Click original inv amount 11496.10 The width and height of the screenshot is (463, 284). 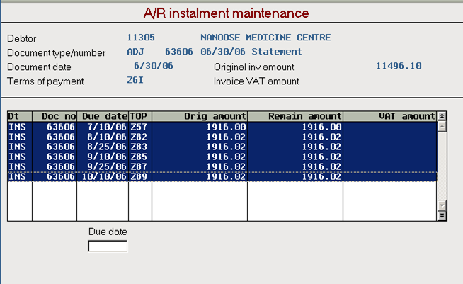(x=399, y=66)
